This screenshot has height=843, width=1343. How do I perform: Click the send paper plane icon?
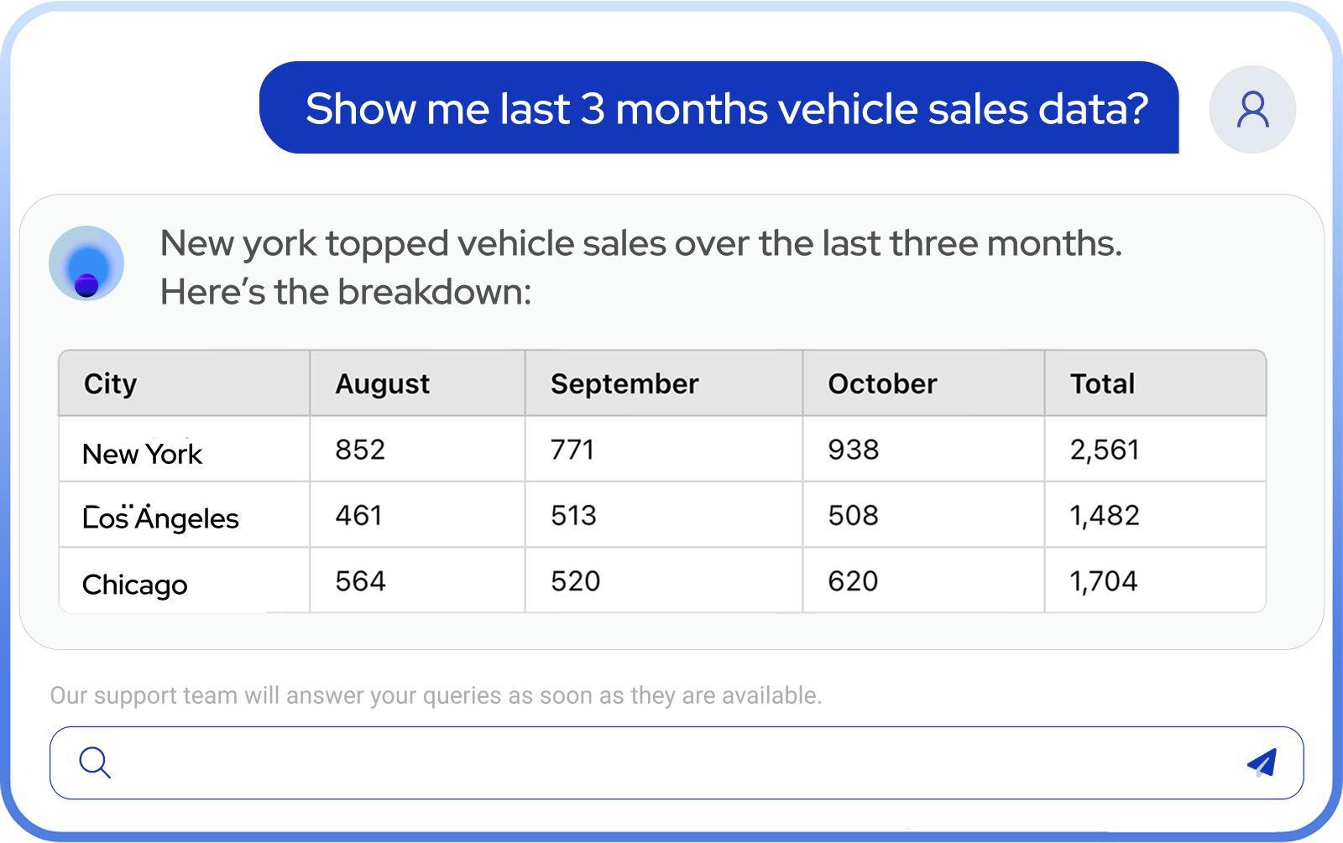coord(1262,762)
